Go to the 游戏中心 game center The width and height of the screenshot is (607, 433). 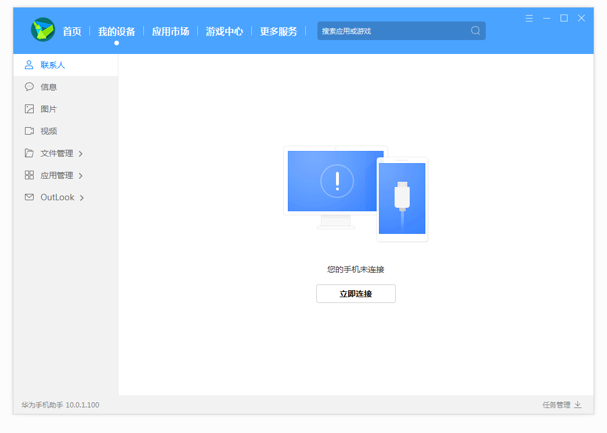[x=224, y=31]
